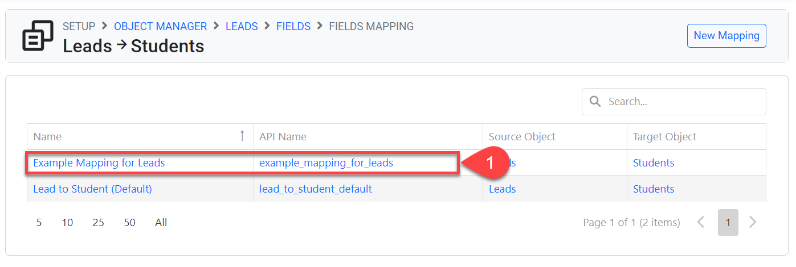Image resolution: width=796 pixels, height=267 pixels.
Task: Focus the Search input field
Action: 681,102
